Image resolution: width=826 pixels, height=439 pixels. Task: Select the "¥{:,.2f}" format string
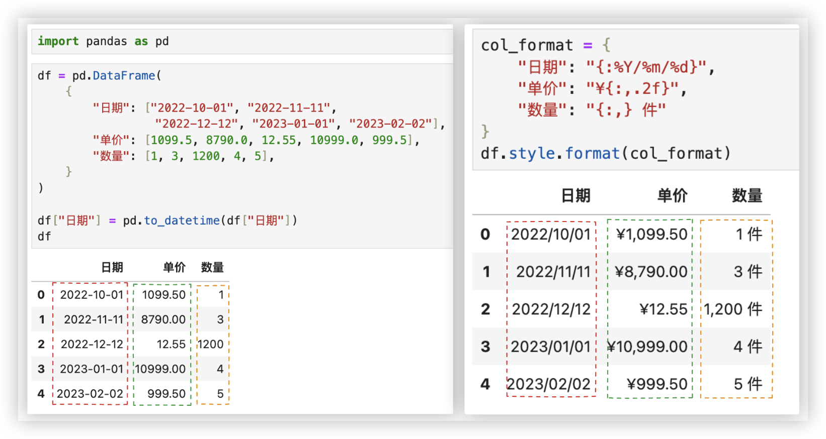point(632,88)
